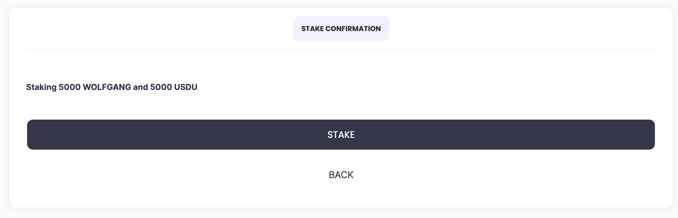Screen dimensions: 678x218
Task: Choose BACK below the STAKE button
Action: click(341, 175)
